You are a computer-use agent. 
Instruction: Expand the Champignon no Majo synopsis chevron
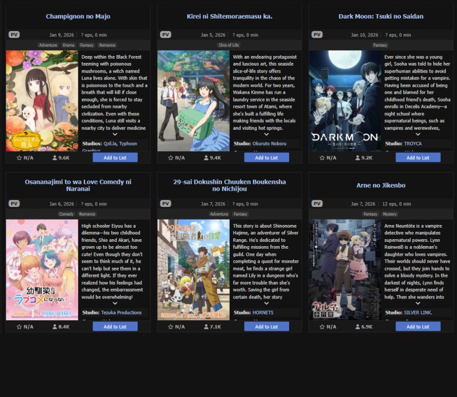115,134
